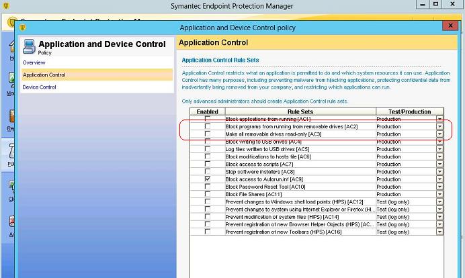Enable Block programs from running from removable drives [AC2]
The width and height of the screenshot is (465, 278).
coord(208,126)
